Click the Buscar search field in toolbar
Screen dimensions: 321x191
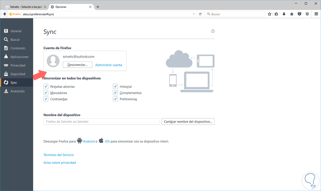pos(235,14)
